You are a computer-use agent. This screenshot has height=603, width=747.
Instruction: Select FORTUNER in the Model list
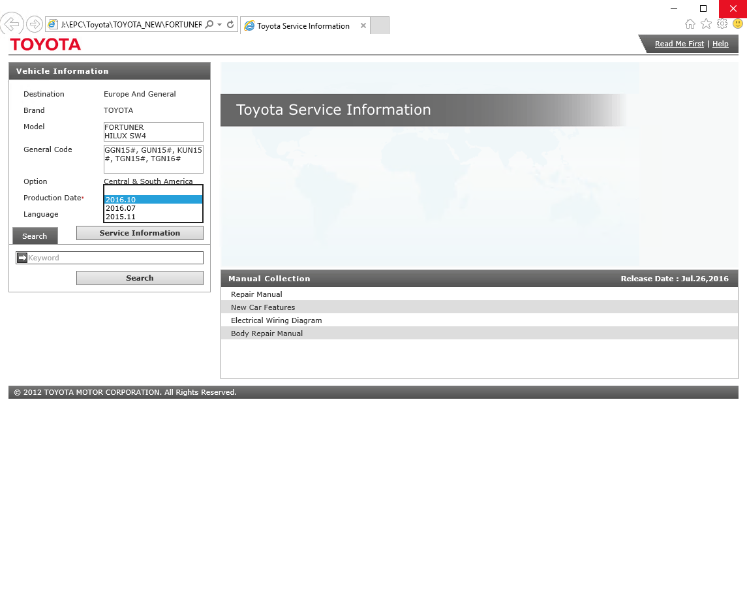(x=125, y=127)
